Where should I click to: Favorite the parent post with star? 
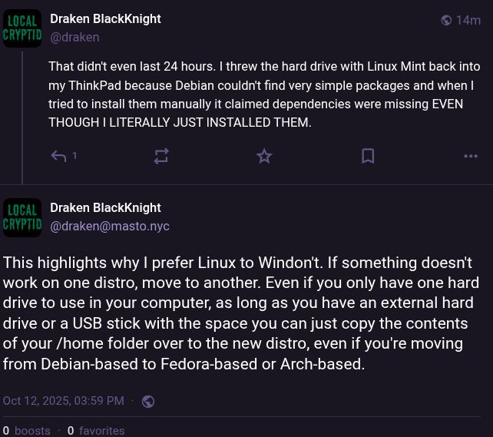click(x=264, y=156)
